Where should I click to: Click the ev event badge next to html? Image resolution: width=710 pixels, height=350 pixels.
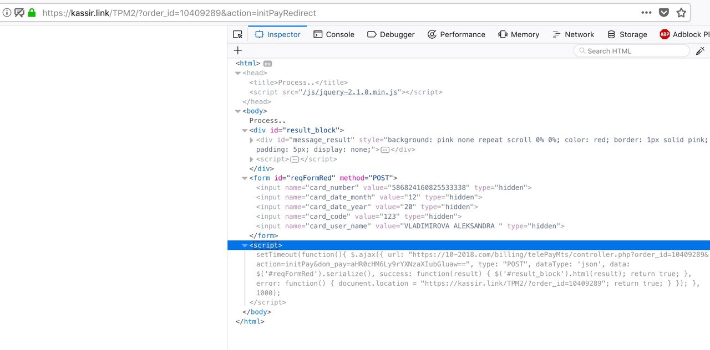[267, 64]
